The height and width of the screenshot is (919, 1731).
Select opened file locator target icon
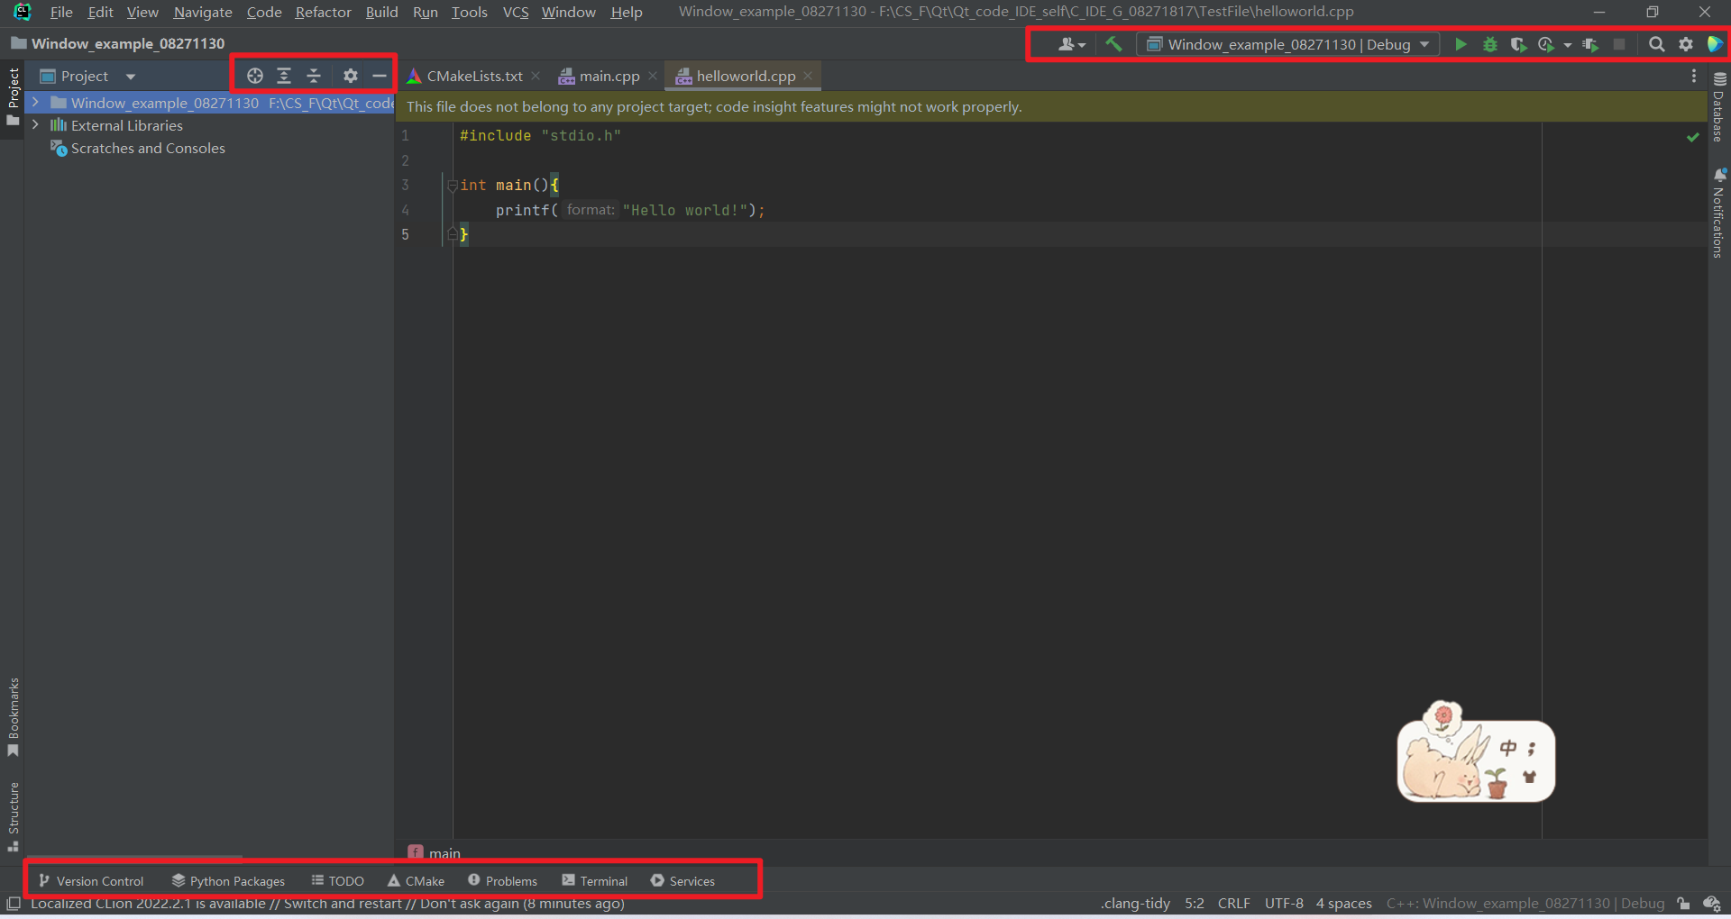coord(255,76)
